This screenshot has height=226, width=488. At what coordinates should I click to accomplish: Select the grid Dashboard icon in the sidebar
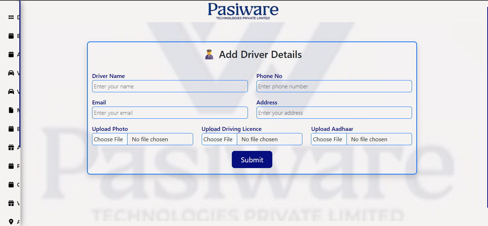pos(11,17)
